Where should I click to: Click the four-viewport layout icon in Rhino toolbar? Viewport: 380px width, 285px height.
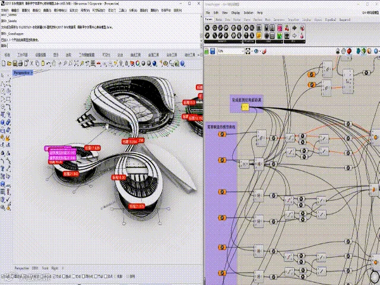[x=93, y=64]
